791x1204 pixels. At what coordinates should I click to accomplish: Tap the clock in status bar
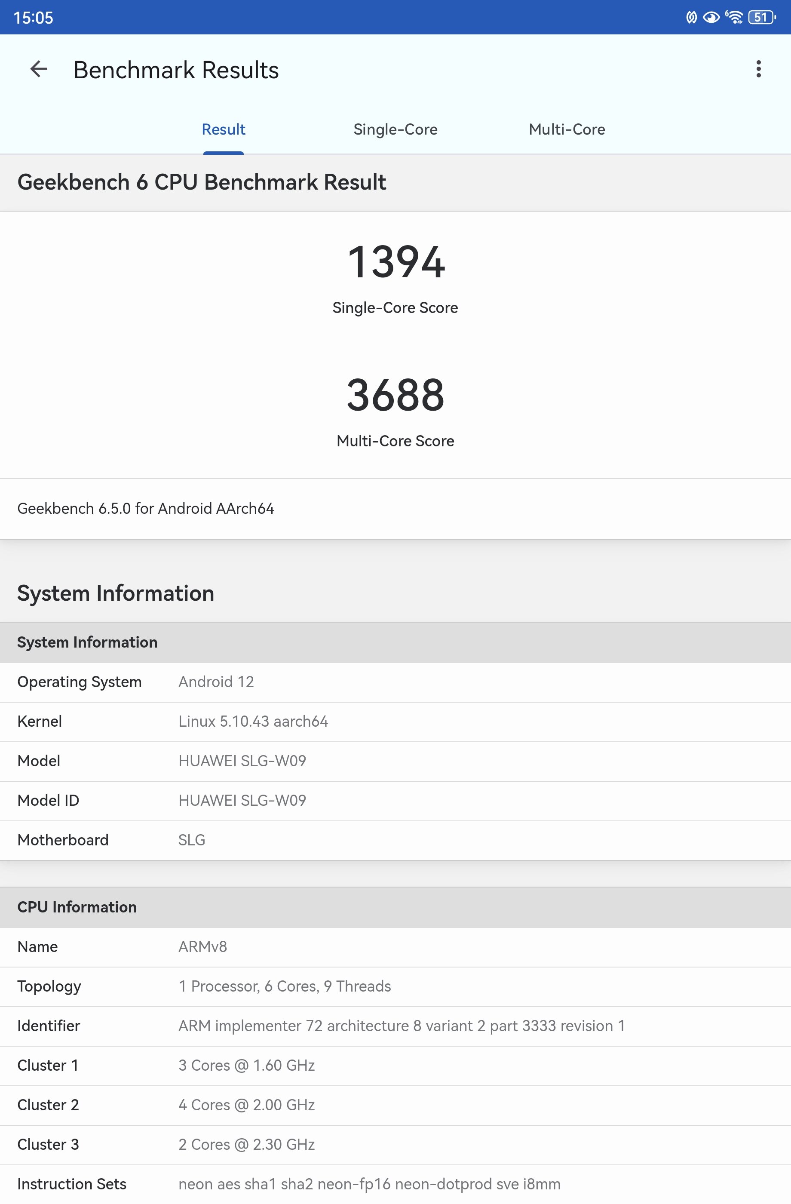coord(34,18)
